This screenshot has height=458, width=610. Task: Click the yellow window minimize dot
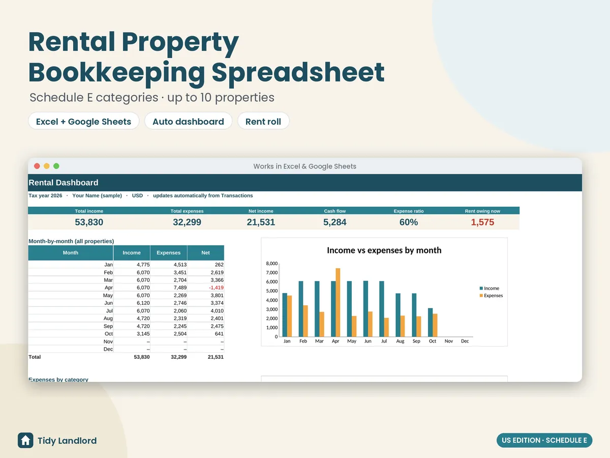[46, 166]
